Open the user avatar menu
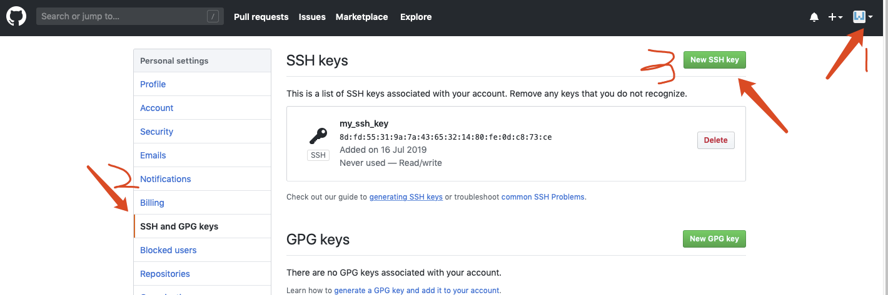The image size is (888, 295). click(x=863, y=17)
